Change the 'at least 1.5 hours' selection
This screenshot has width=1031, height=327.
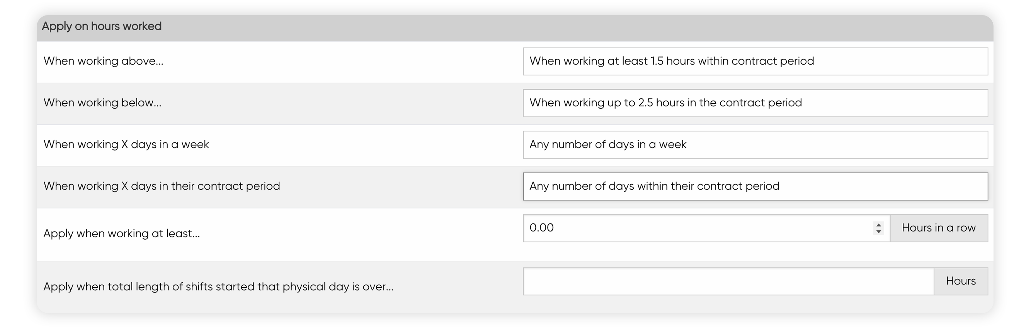coord(755,61)
